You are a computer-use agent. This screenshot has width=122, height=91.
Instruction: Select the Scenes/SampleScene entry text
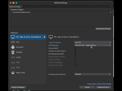click(21, 12)
